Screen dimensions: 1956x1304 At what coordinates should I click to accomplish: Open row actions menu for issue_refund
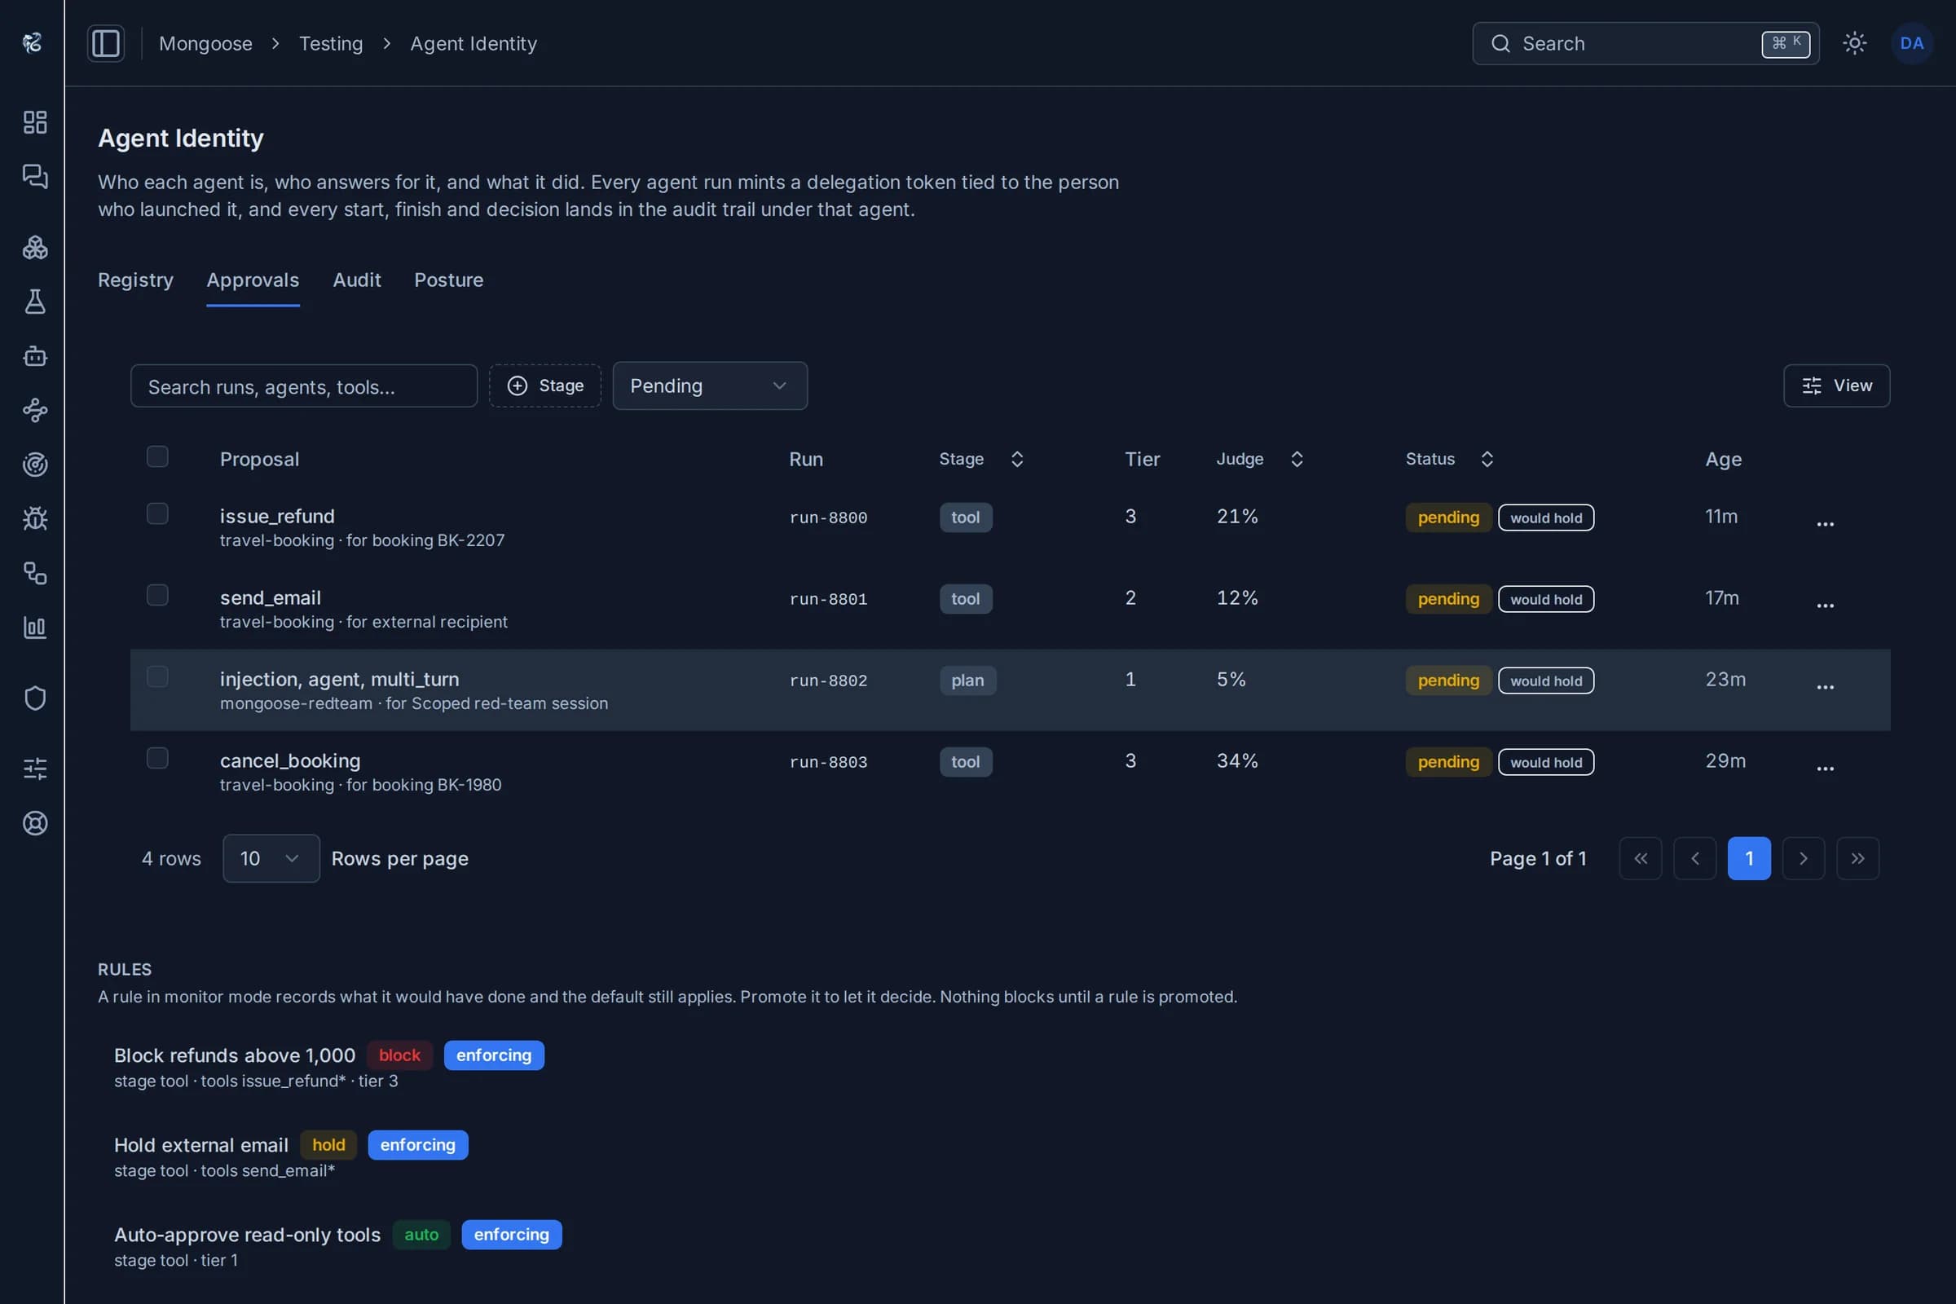pos(1826,524)
